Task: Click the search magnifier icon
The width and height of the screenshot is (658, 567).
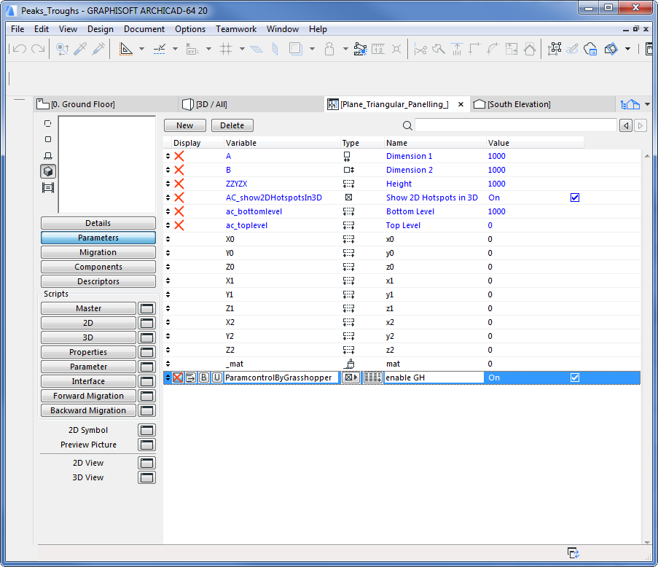Action: pyautogui.click(x=407, y=125)
